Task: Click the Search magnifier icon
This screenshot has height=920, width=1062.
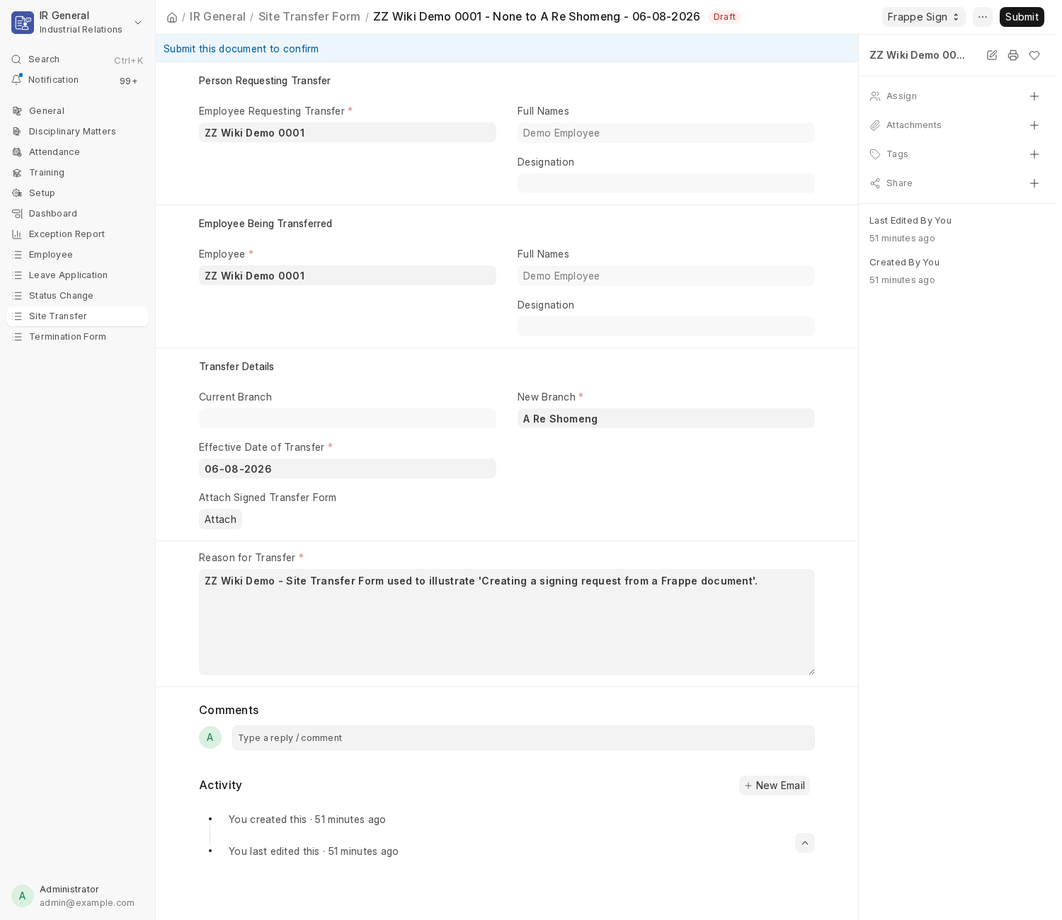Action: click(16, 59)
